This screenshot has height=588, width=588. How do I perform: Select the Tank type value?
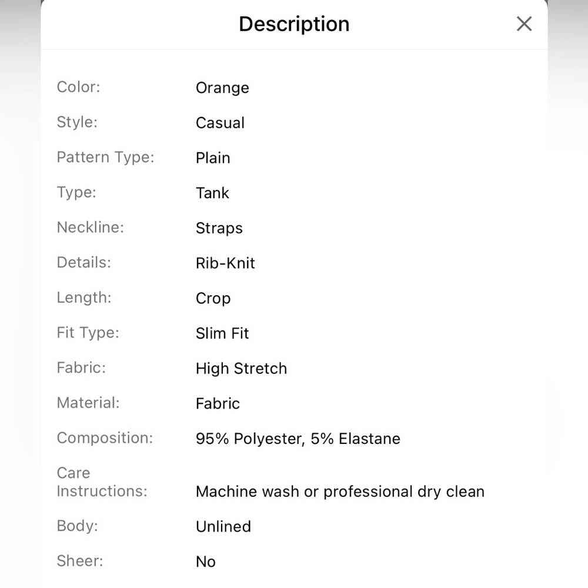coord(212,193)
